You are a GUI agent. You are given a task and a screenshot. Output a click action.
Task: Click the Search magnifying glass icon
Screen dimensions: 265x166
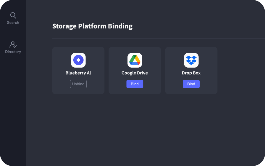pyautogui.click(x=13, y=15)
